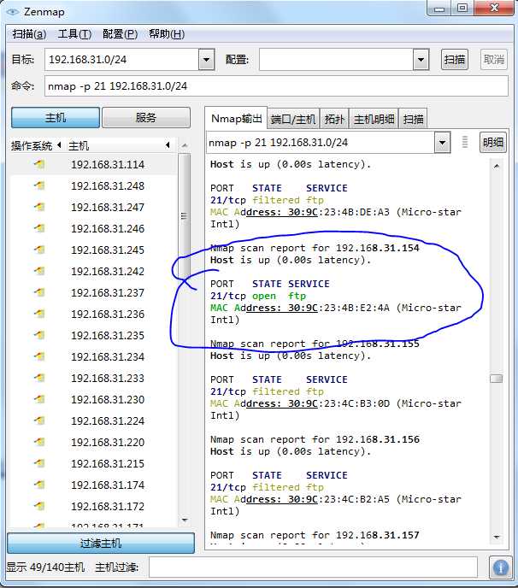Switch to the 端口/主机 tab
This screenshot has height=588, width=518.
click(x=293, y=120)
